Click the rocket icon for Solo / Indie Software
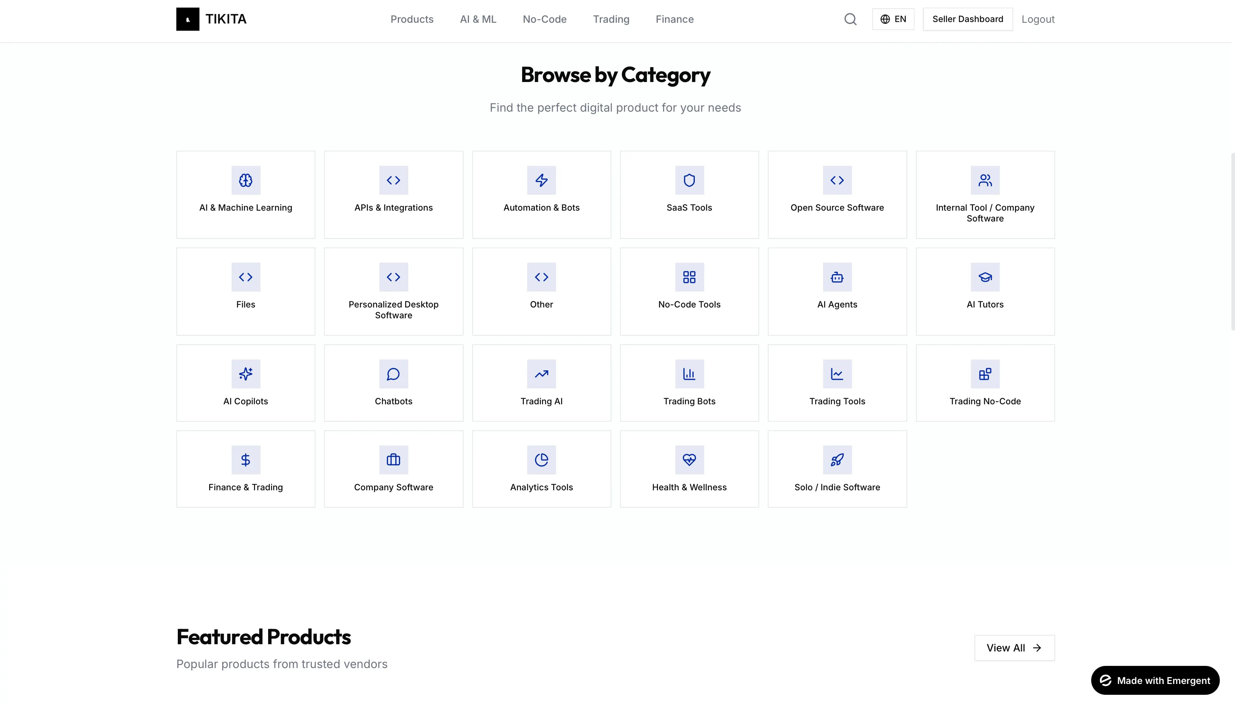This screenshot has height=706, width=1235. tap(837, 460)
